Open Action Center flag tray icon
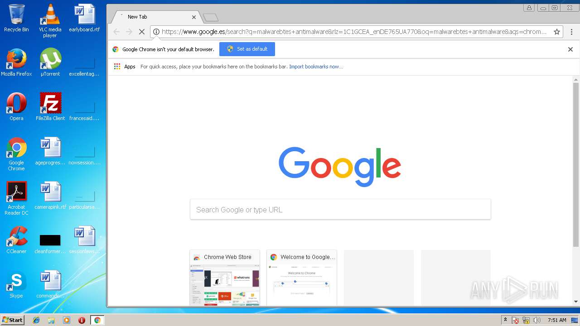This screenshot has width=580, height=326. pyautogui.click(x=515, y=320)
